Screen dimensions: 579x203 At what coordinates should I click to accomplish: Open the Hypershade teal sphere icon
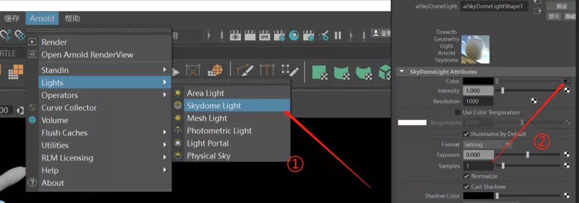click(x=294, y=35)
